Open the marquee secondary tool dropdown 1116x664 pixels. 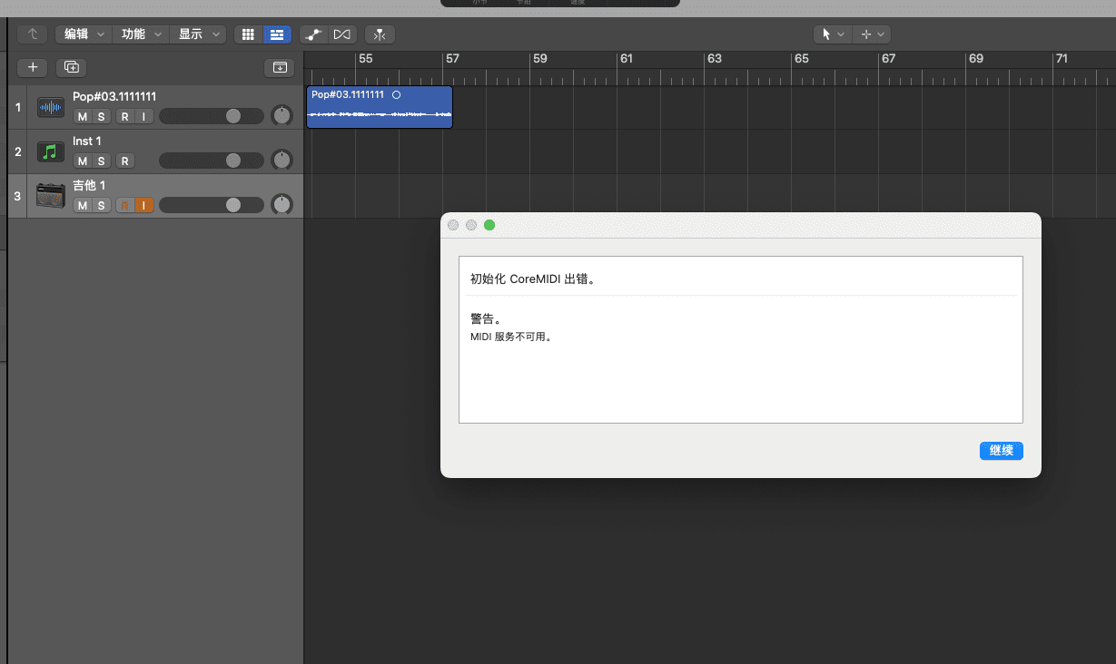pos(873,34)
